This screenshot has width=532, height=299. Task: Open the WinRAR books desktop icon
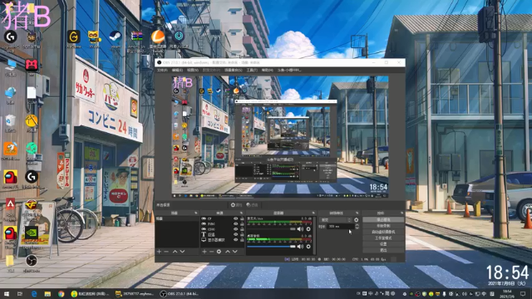(x=136, y=37)
